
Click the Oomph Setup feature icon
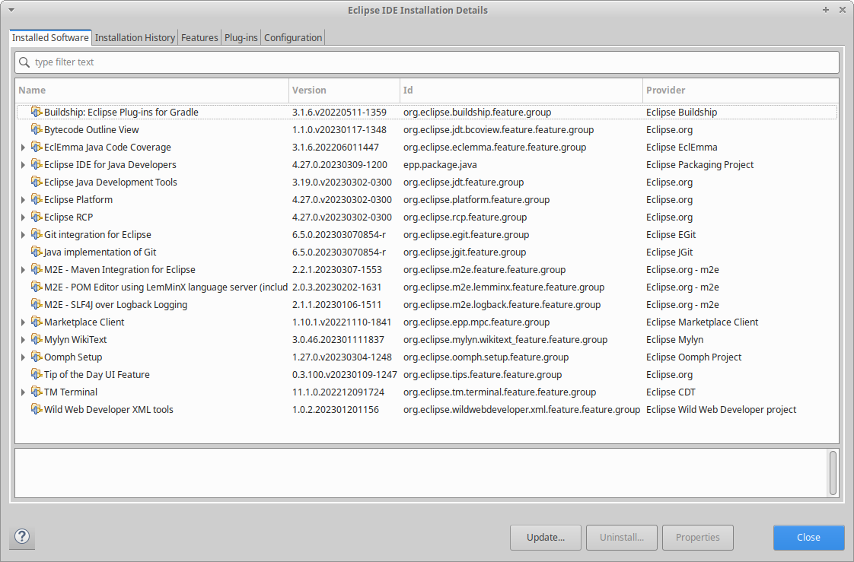point(37,357)
